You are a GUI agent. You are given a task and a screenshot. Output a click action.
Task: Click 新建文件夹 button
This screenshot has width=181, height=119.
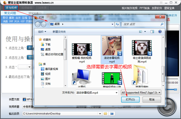point(59,32)
